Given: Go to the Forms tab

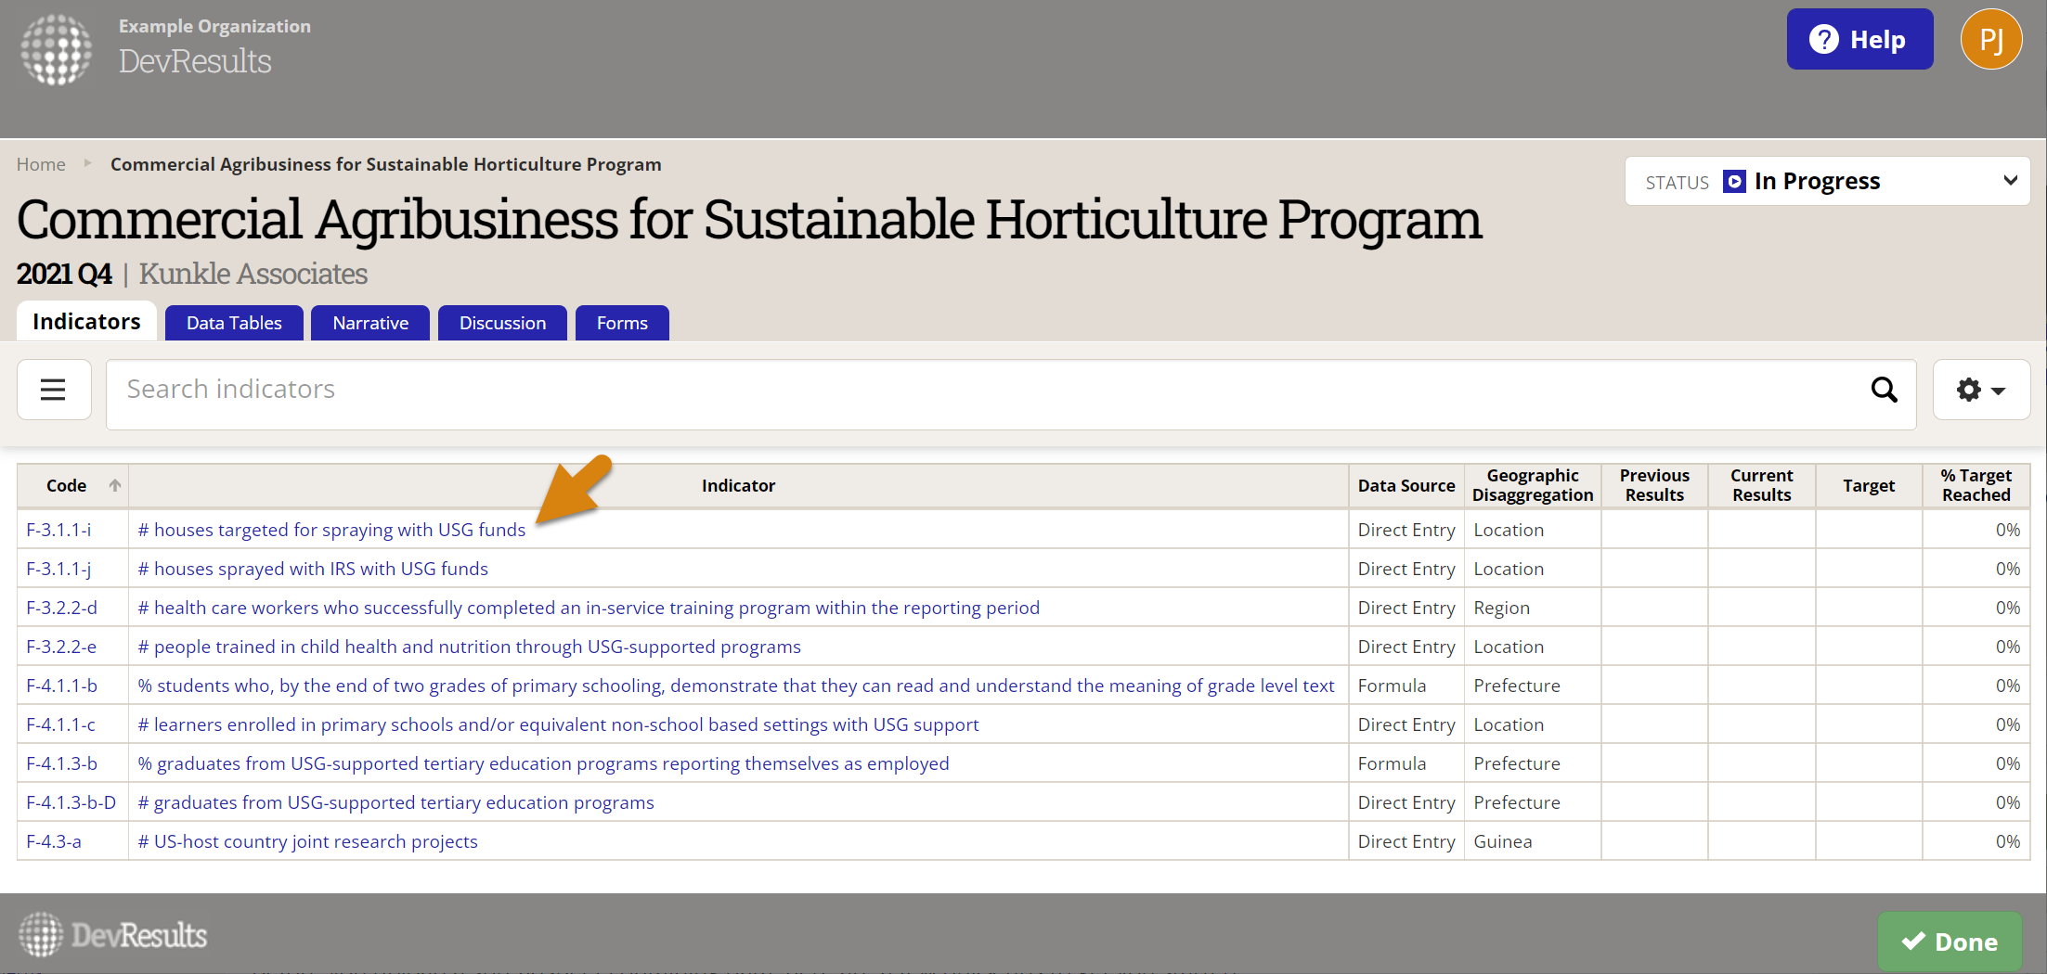Looking at the screenshot, I should pos(622,323).
